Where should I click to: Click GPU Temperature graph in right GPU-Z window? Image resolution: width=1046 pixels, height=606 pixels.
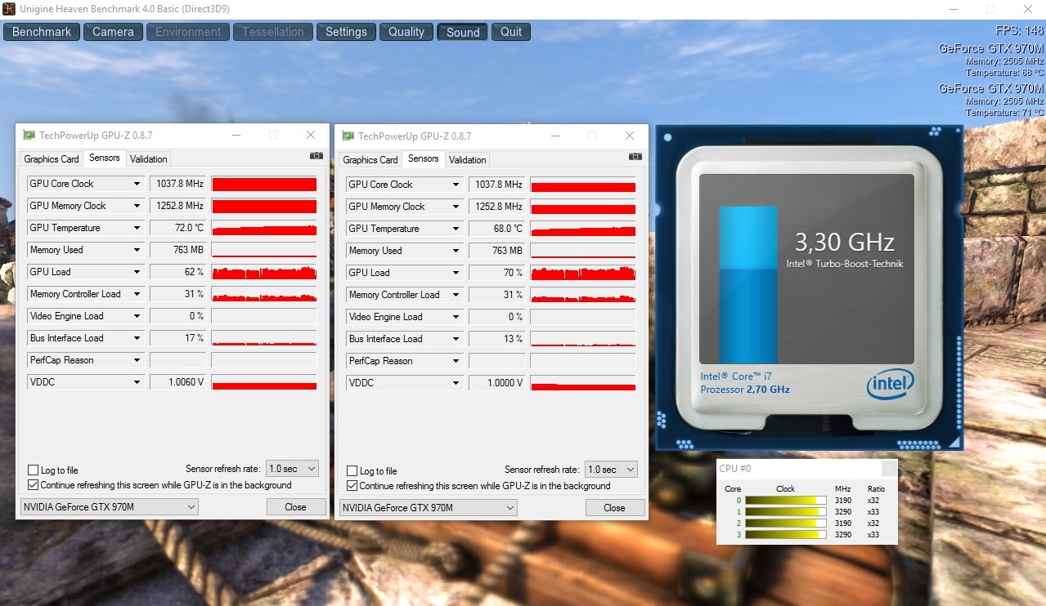583,229
